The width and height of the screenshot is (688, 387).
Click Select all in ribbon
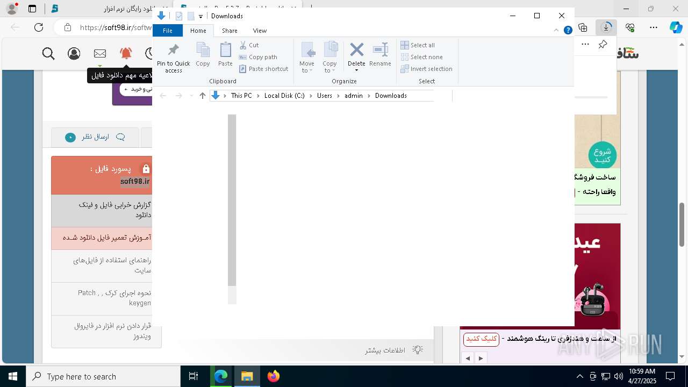coord(418,45)
